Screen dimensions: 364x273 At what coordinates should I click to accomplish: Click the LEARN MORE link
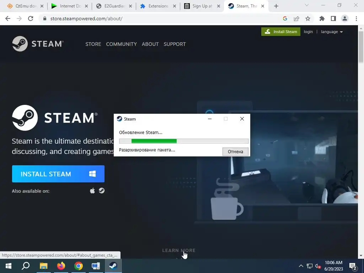pos(179,251)
